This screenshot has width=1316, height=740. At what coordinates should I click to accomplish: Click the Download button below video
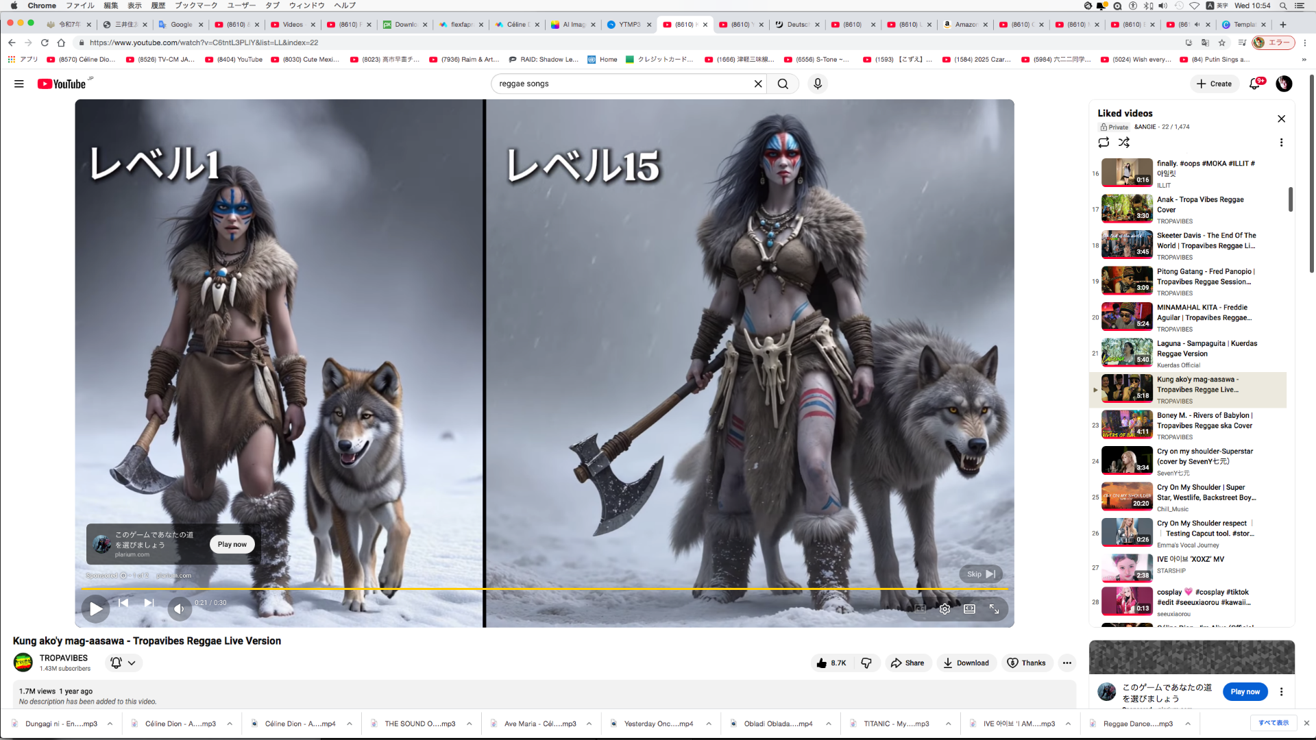(x=966, y=663)
